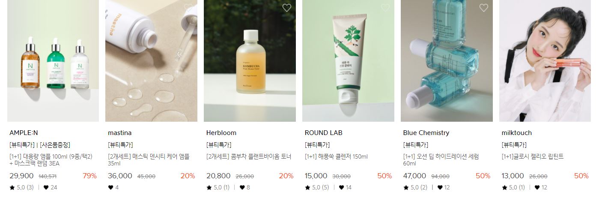Click star rating of ROUND LAB cleanser

click(x=317, y=187)
